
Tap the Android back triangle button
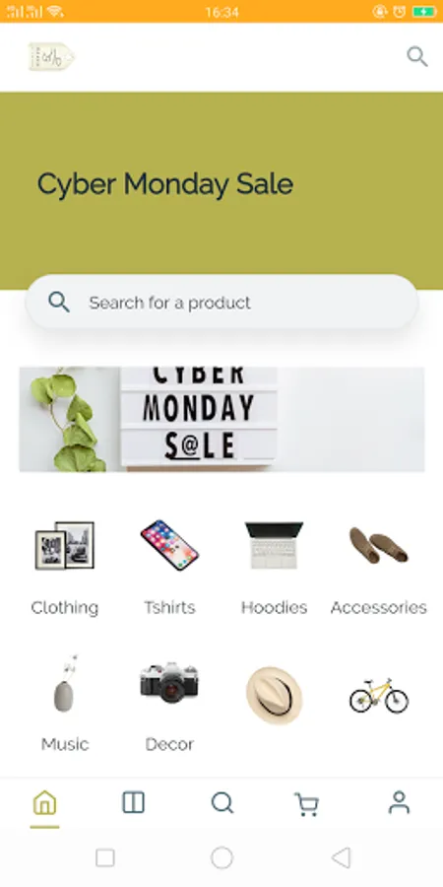click(x=342, y=857)
